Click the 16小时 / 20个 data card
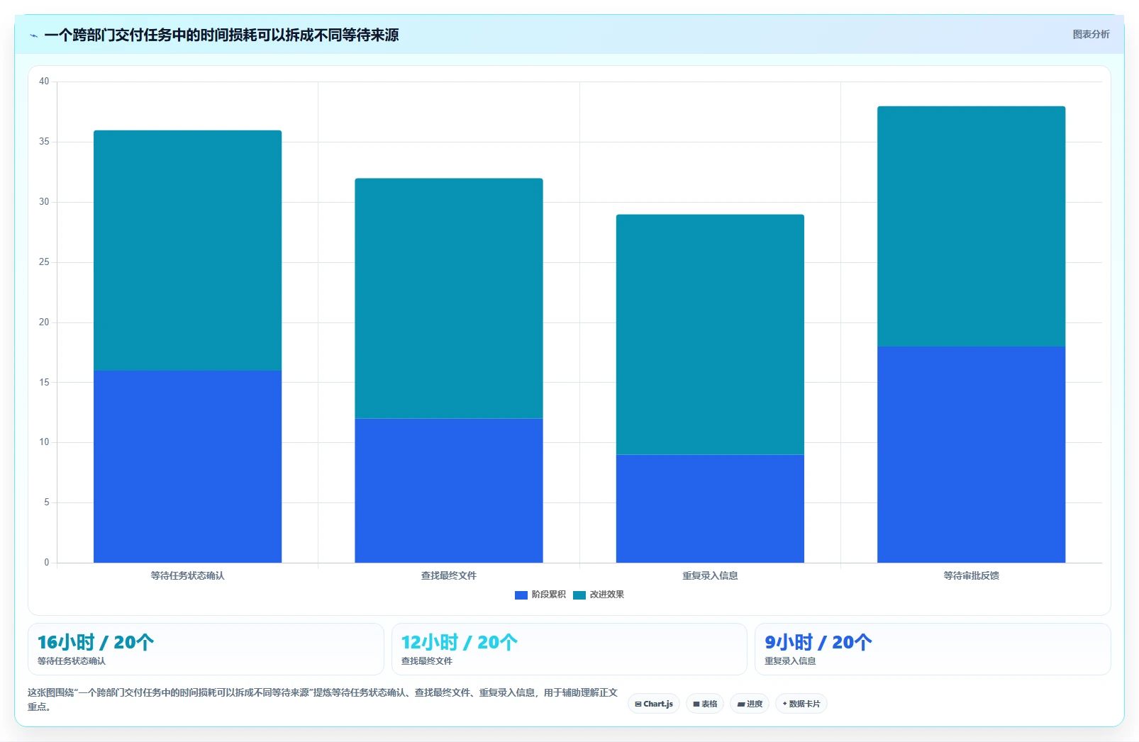 pos(206,649)
